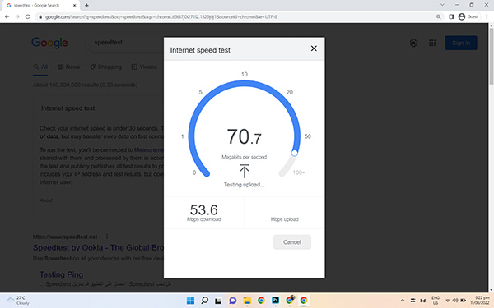Show hidden system tray icons
This screenshot has height=308, width=494.
[403, 301]
